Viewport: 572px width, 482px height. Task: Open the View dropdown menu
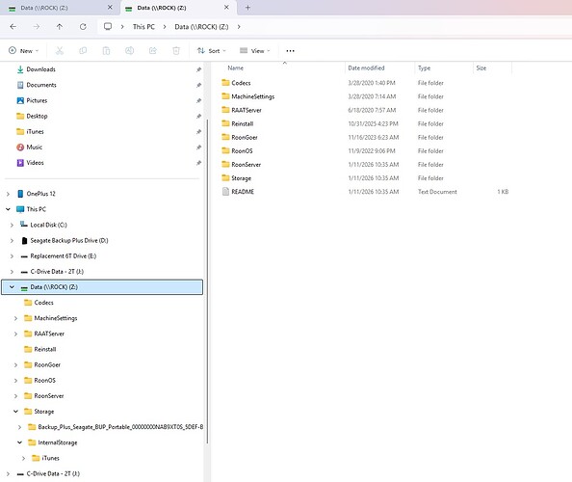(x=254, y=51)
